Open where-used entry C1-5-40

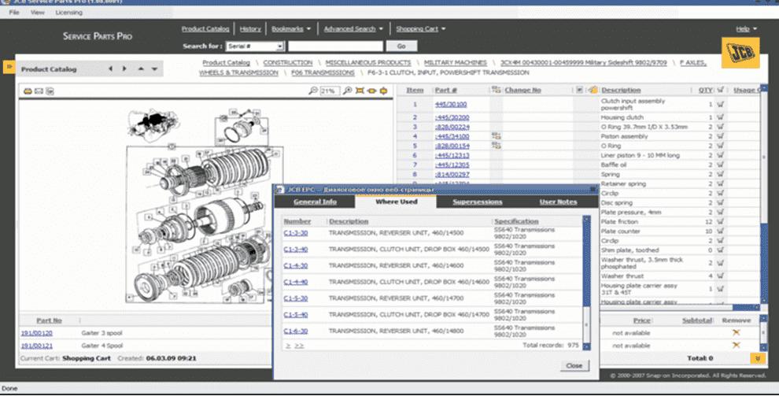point(296,314)
